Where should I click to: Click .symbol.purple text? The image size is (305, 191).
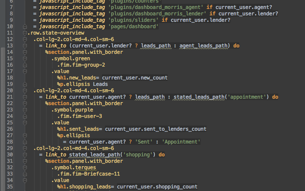pyautogui.click(x=72, y=110)
